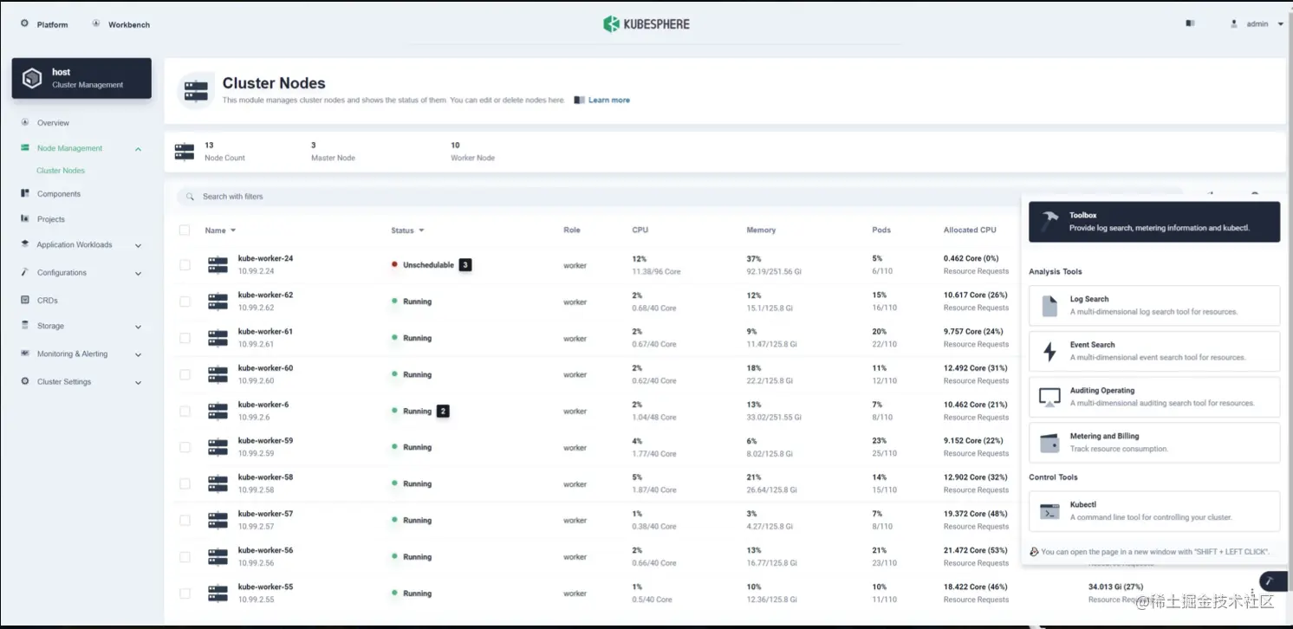Click the Learn more link
This screenshot has height=629, width=1293.
tap(608, 101)
